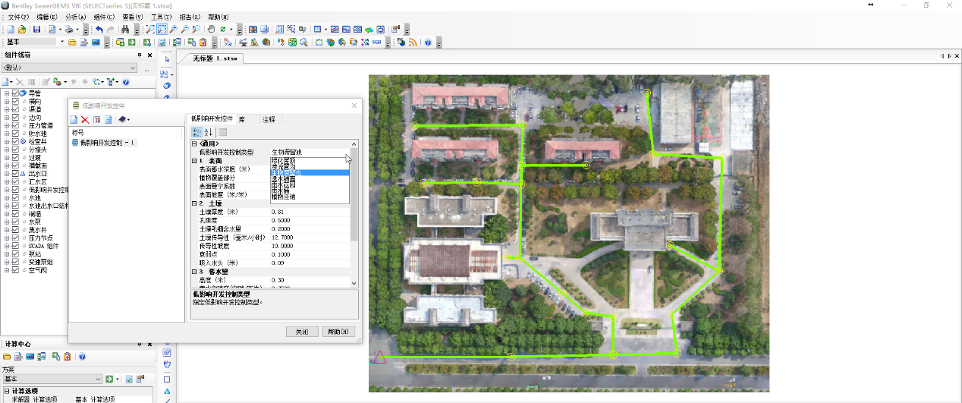Image resolution: width=962 pixels, height=403 pixels.
Task: Click the Save disk icon
Action: click(36, 30)
